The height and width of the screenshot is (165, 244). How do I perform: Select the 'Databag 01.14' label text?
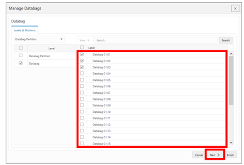point(102,137)
